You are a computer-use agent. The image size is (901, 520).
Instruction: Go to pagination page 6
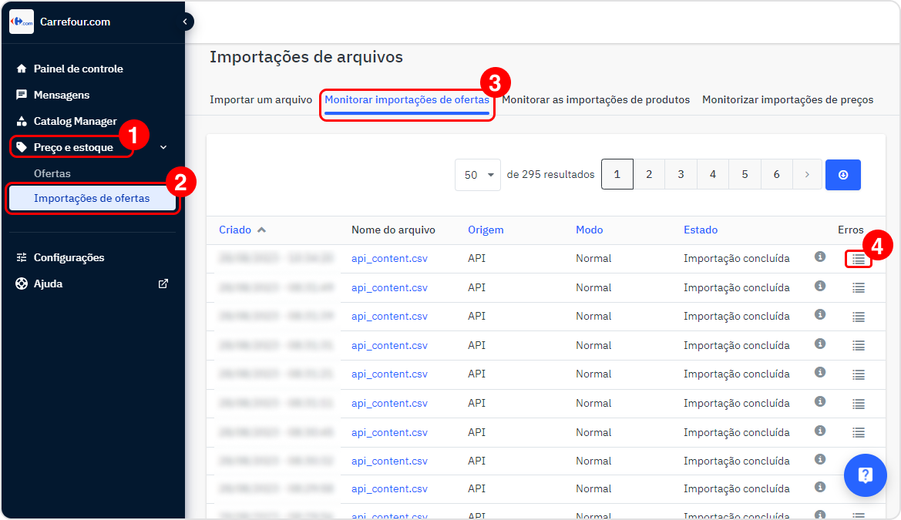pyautogui.click(x=776, y=174)
